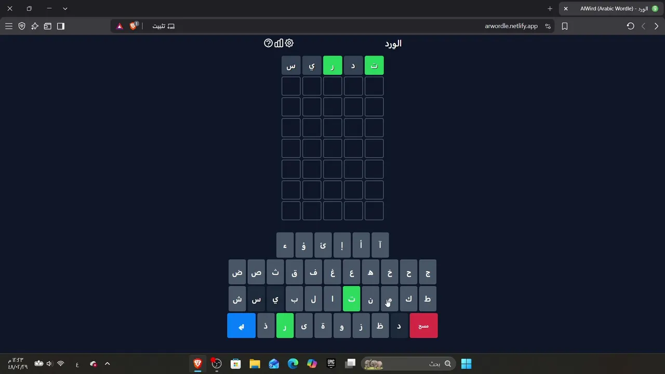The height and width of the screenshot is (374, 665).
Task: Bookmark this page icon
Action: [565, 26]
